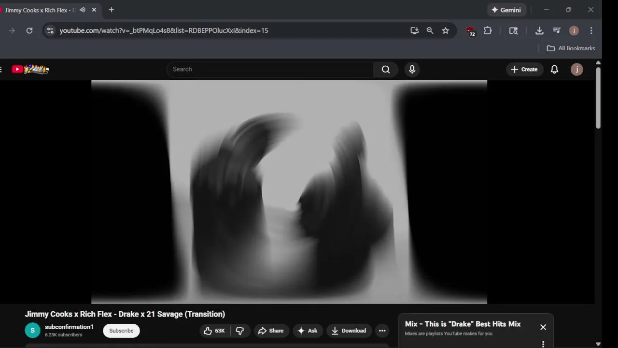This screenshot has height=348, width=618.
Task: Like the video with 63K likes
Action: coord(215,331)
